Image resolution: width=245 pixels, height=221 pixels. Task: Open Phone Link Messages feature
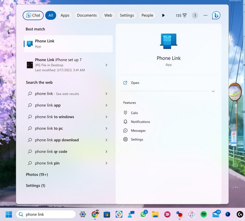click(x=138, y=131)
